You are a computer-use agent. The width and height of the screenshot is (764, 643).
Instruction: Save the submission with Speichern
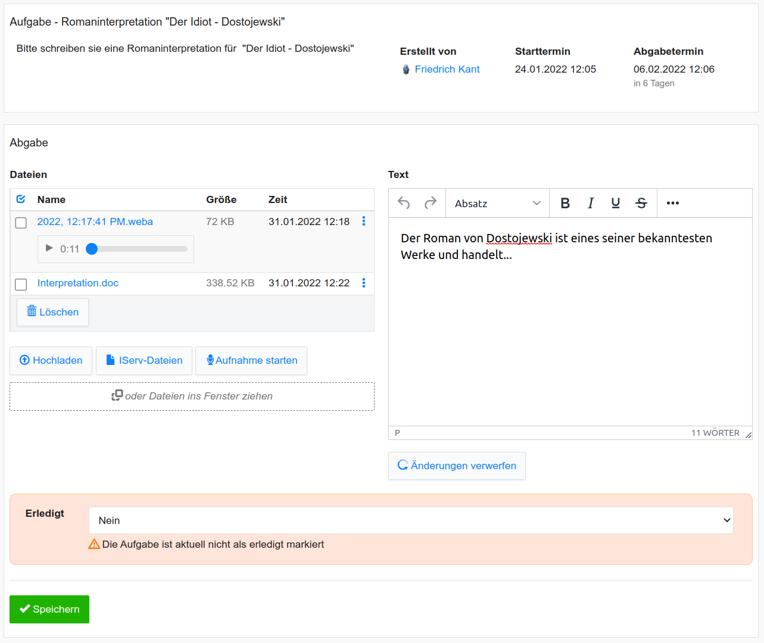point(49,609)
